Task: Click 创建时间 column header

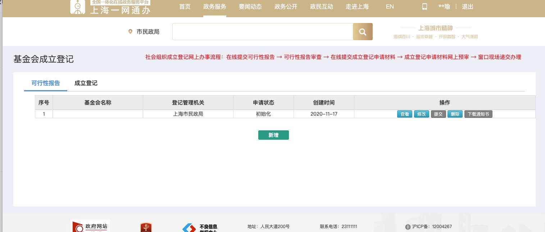Action: pos(324,102)
